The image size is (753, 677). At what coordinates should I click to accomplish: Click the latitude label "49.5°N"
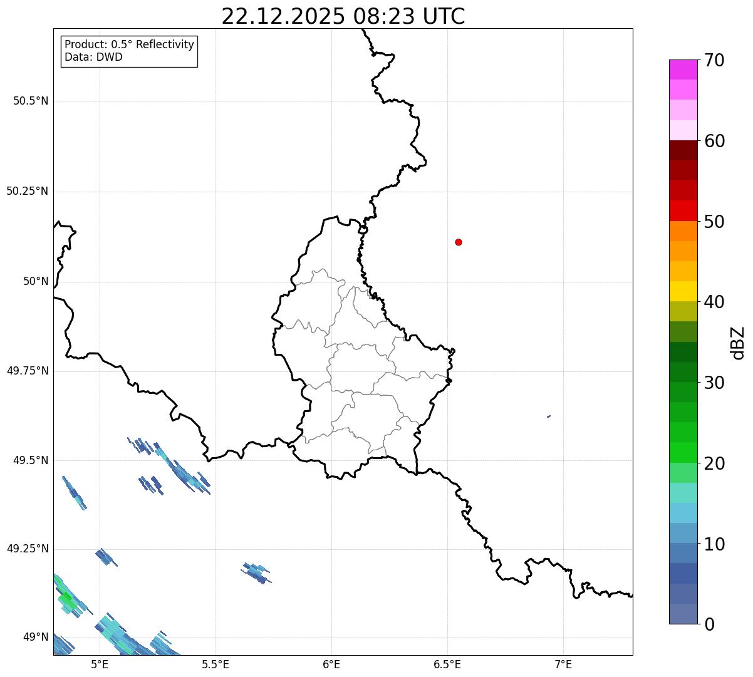click(x=31, y=460)
